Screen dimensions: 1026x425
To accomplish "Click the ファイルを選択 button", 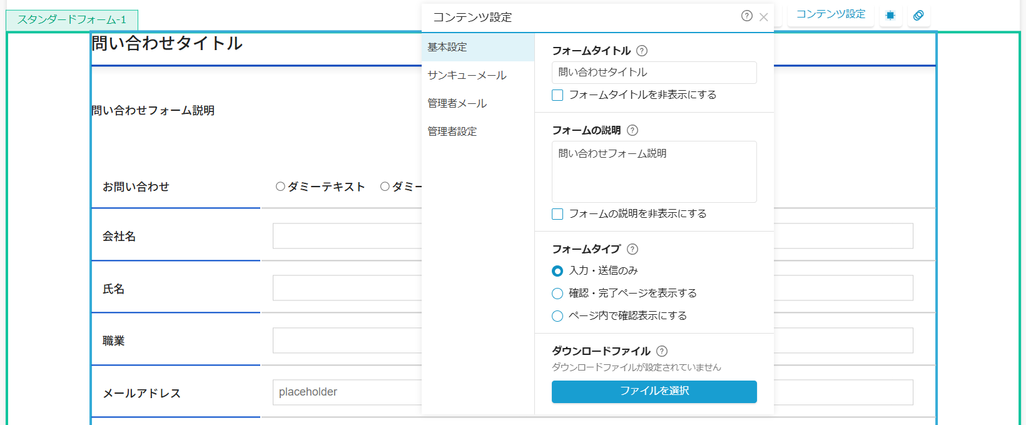I will click(654, 391).
